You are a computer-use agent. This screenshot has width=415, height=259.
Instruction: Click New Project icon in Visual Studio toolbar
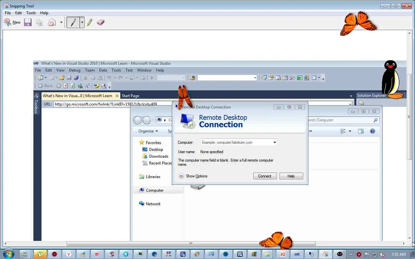pyautogui.click(x=41, y=78)
